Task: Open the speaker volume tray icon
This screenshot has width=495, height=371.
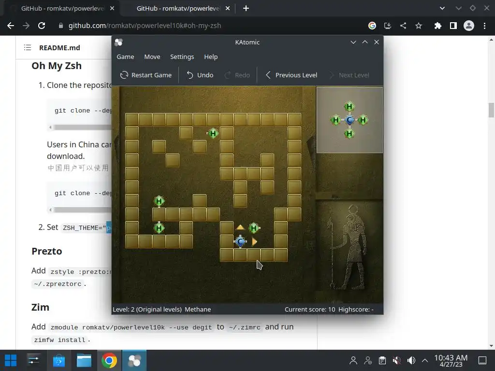Action: pyautogui.click(x=411, y=360)
